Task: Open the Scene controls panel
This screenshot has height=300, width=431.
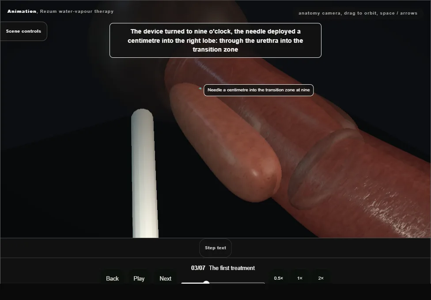Action: click(x=24, y=31)
